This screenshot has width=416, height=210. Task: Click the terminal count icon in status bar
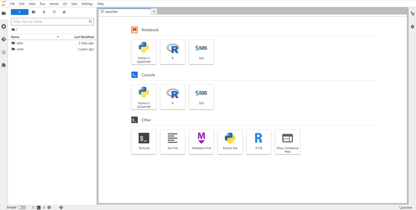click(x=38, y=208)
